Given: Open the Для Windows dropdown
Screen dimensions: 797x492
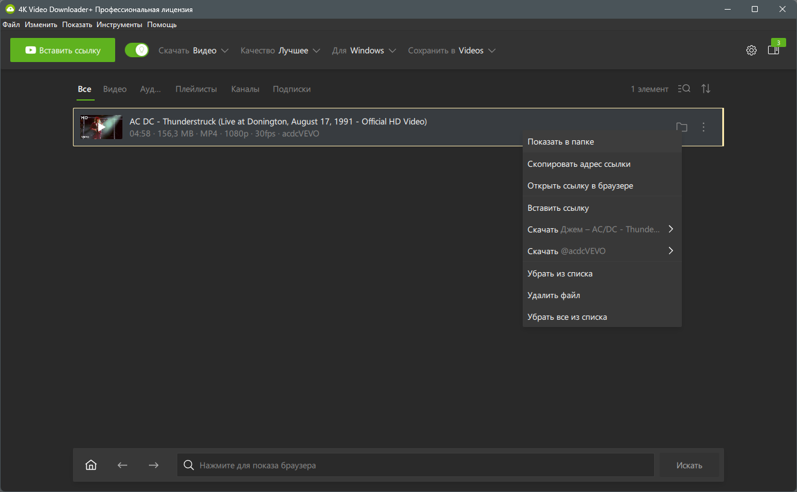Looking at the screenshot, I should click(364, 51).
